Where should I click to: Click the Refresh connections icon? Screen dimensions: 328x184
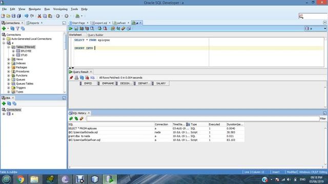(12, 29)
